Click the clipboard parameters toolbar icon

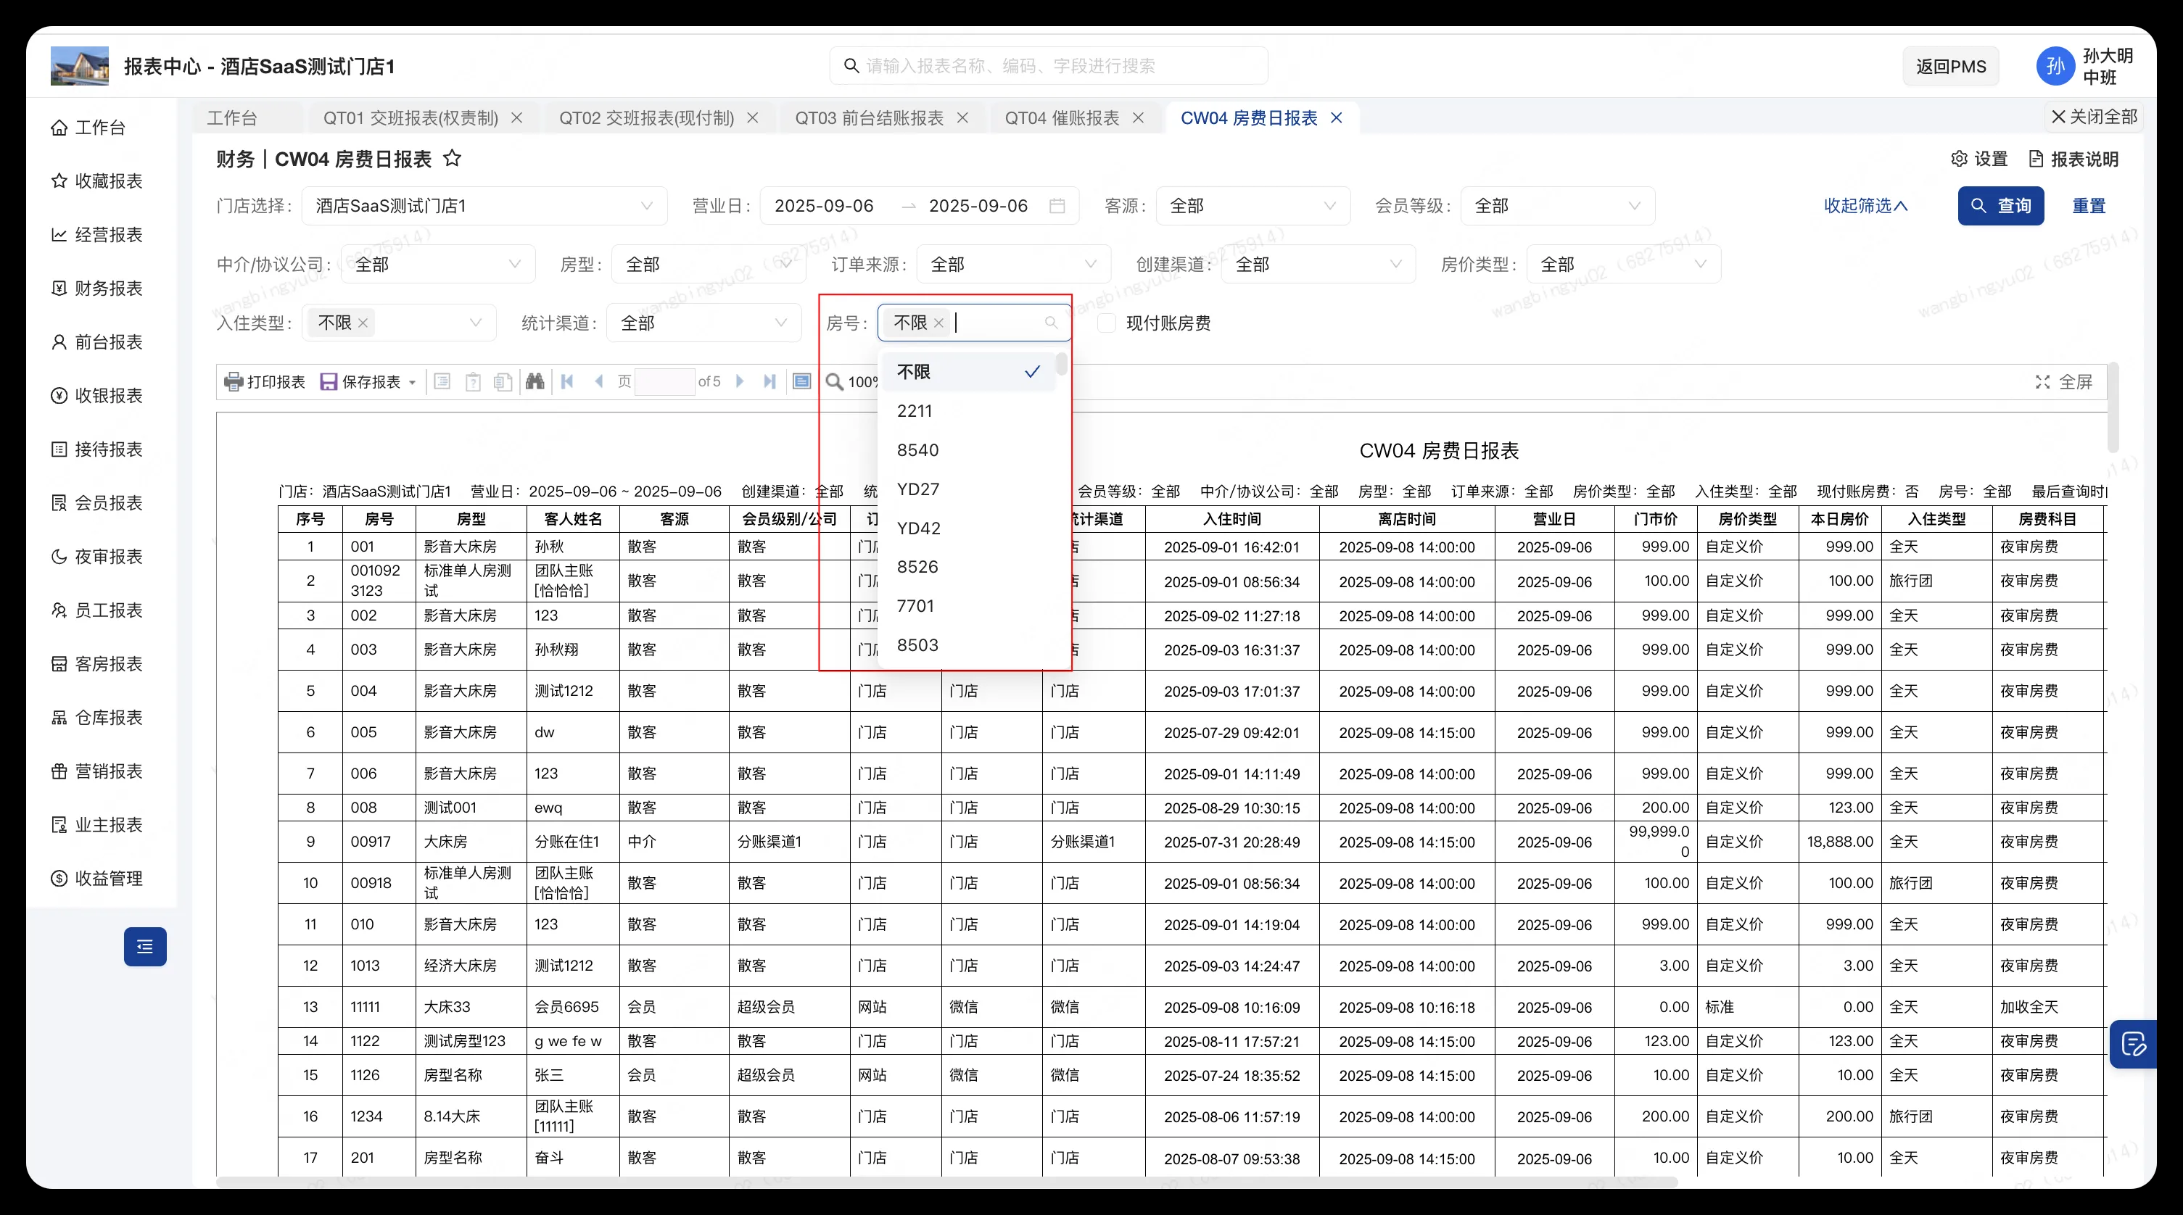[474, 381]
